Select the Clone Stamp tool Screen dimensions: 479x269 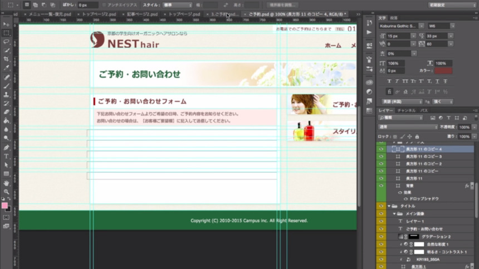tap(6, 95)
